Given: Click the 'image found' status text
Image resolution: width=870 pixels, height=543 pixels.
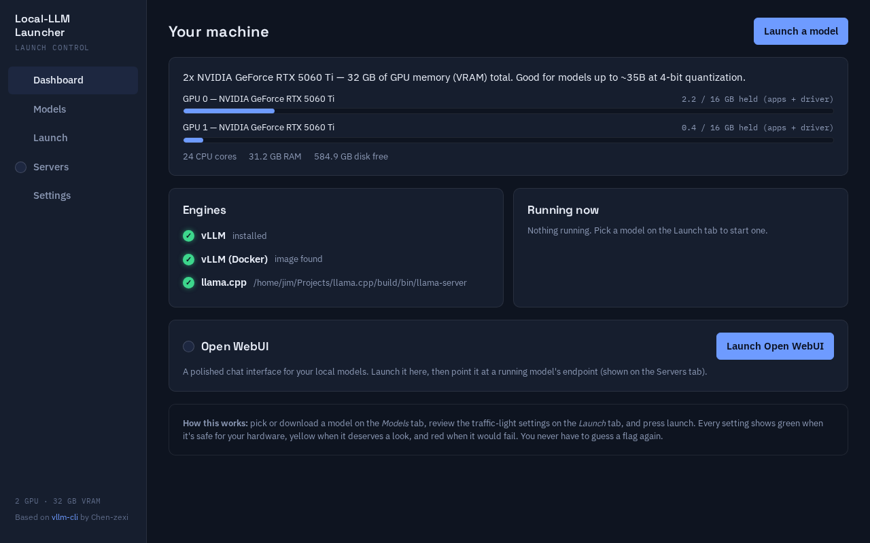Looking at the screenshot, I should tap(298, 259).
